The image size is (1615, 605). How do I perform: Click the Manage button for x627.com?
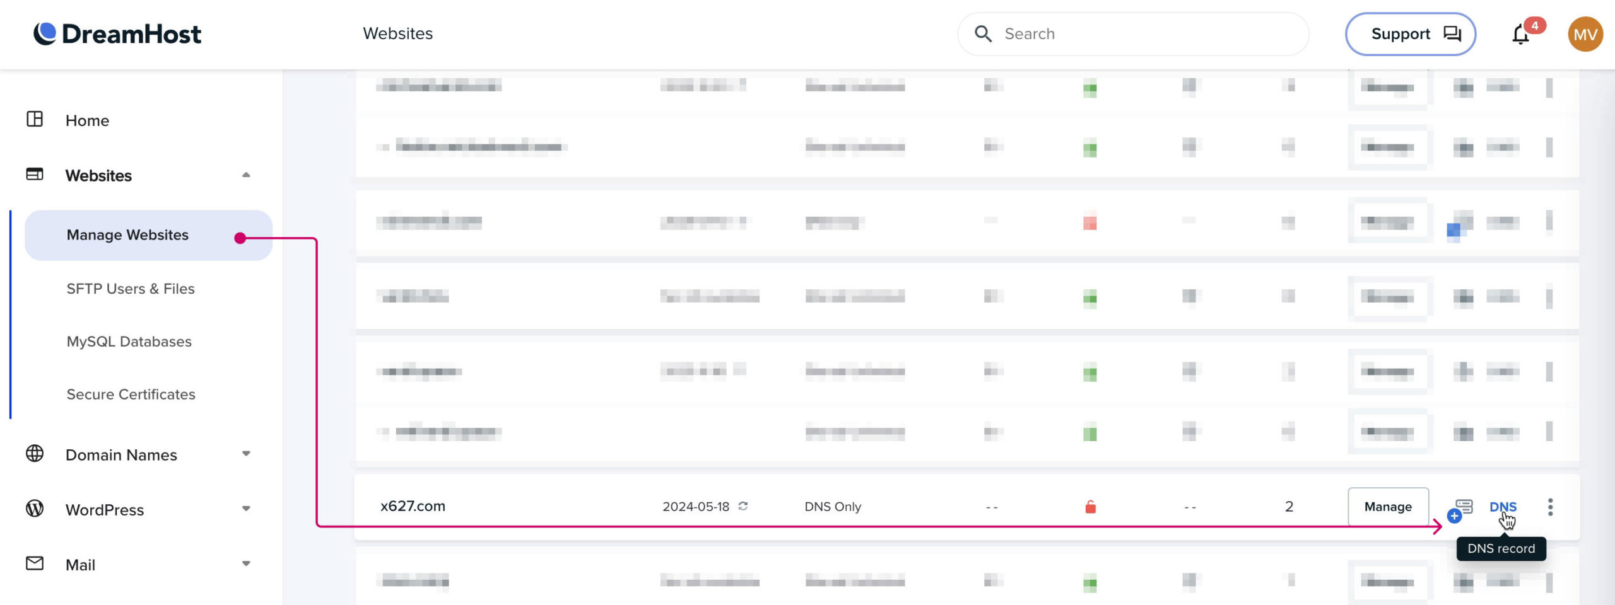point(1388,507)
